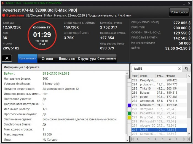
Task: Select player row Boksas
Action: (159, 93)
